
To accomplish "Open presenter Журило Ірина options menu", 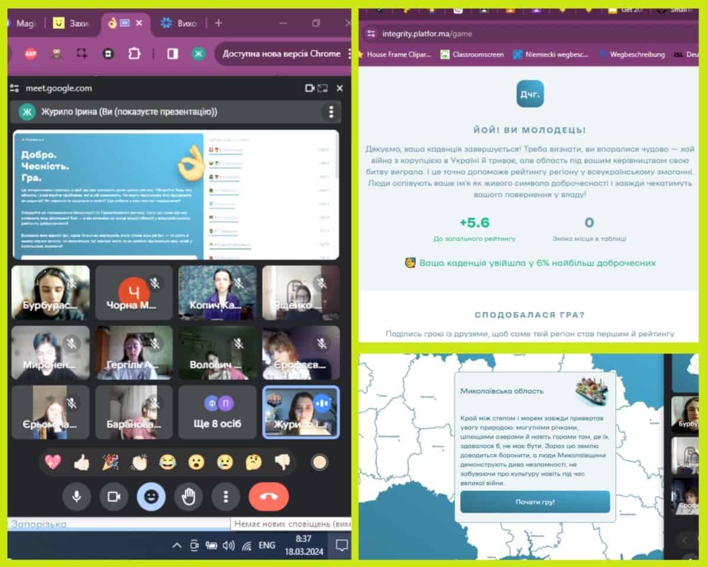I will click(x=331, y=112).
